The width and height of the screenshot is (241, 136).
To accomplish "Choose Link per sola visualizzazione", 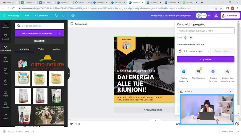I will pos(228,75).
